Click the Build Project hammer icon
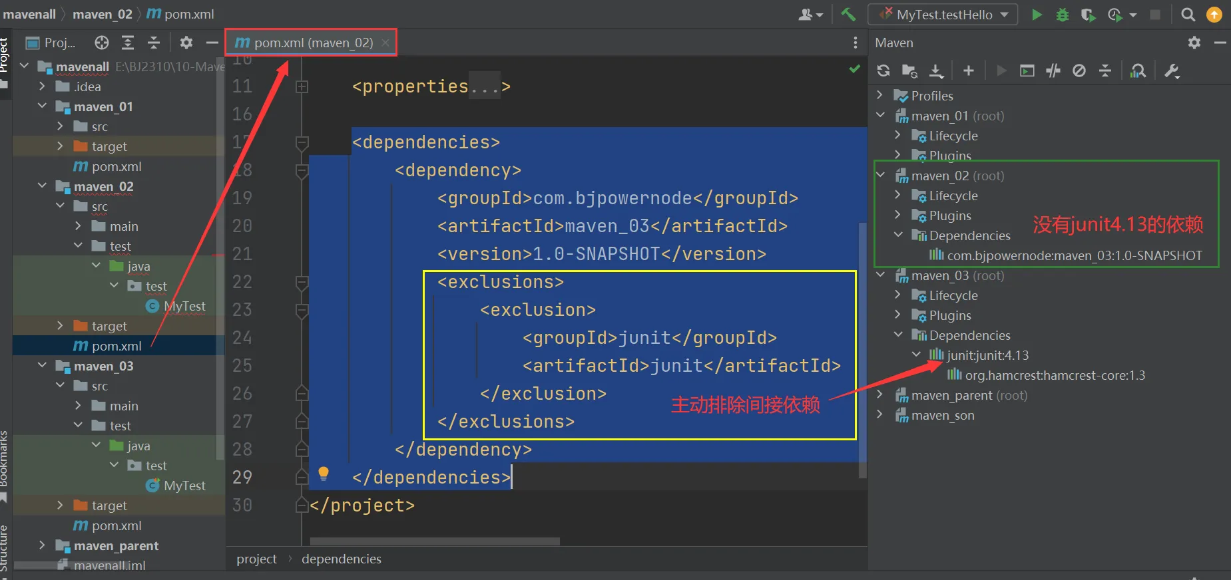 [848, 14]
